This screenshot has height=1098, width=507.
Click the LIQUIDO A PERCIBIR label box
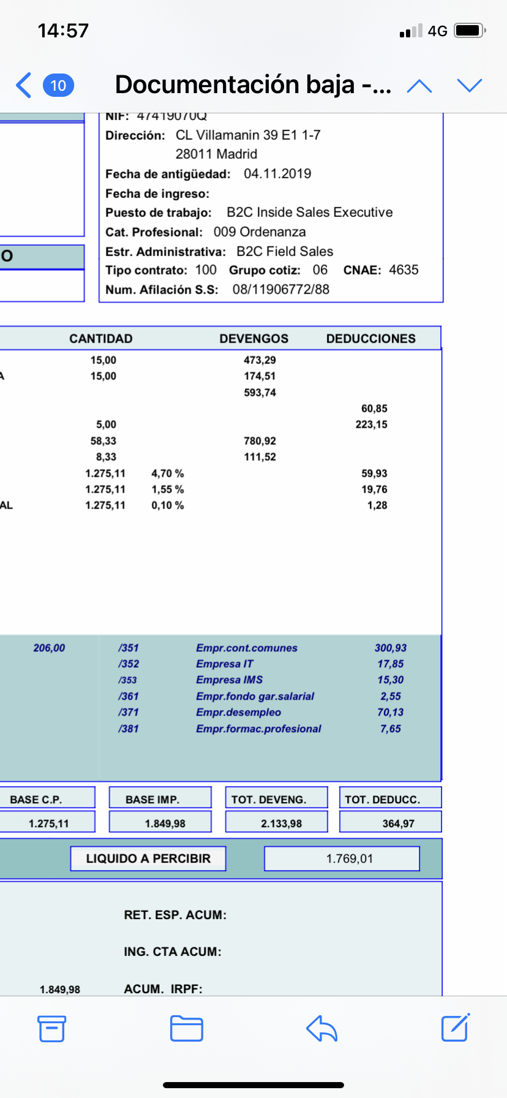(x=148, y=858)
